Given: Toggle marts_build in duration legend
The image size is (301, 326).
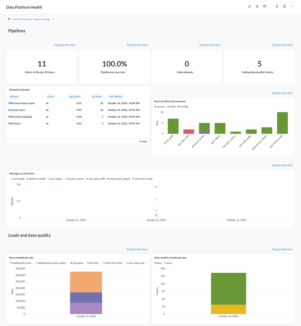Looking at the screenshot, I should [x=17, y=179].
